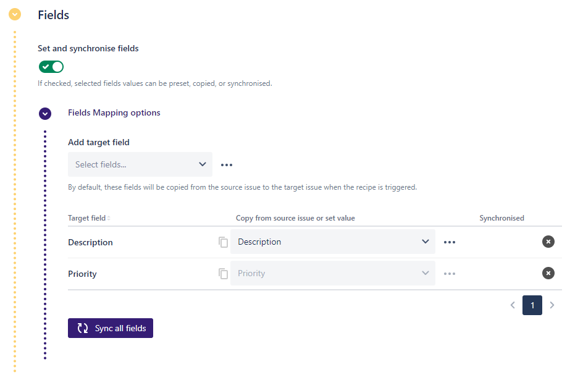Go to previous page of fields
583x380 pixels.
coord(513,305)
